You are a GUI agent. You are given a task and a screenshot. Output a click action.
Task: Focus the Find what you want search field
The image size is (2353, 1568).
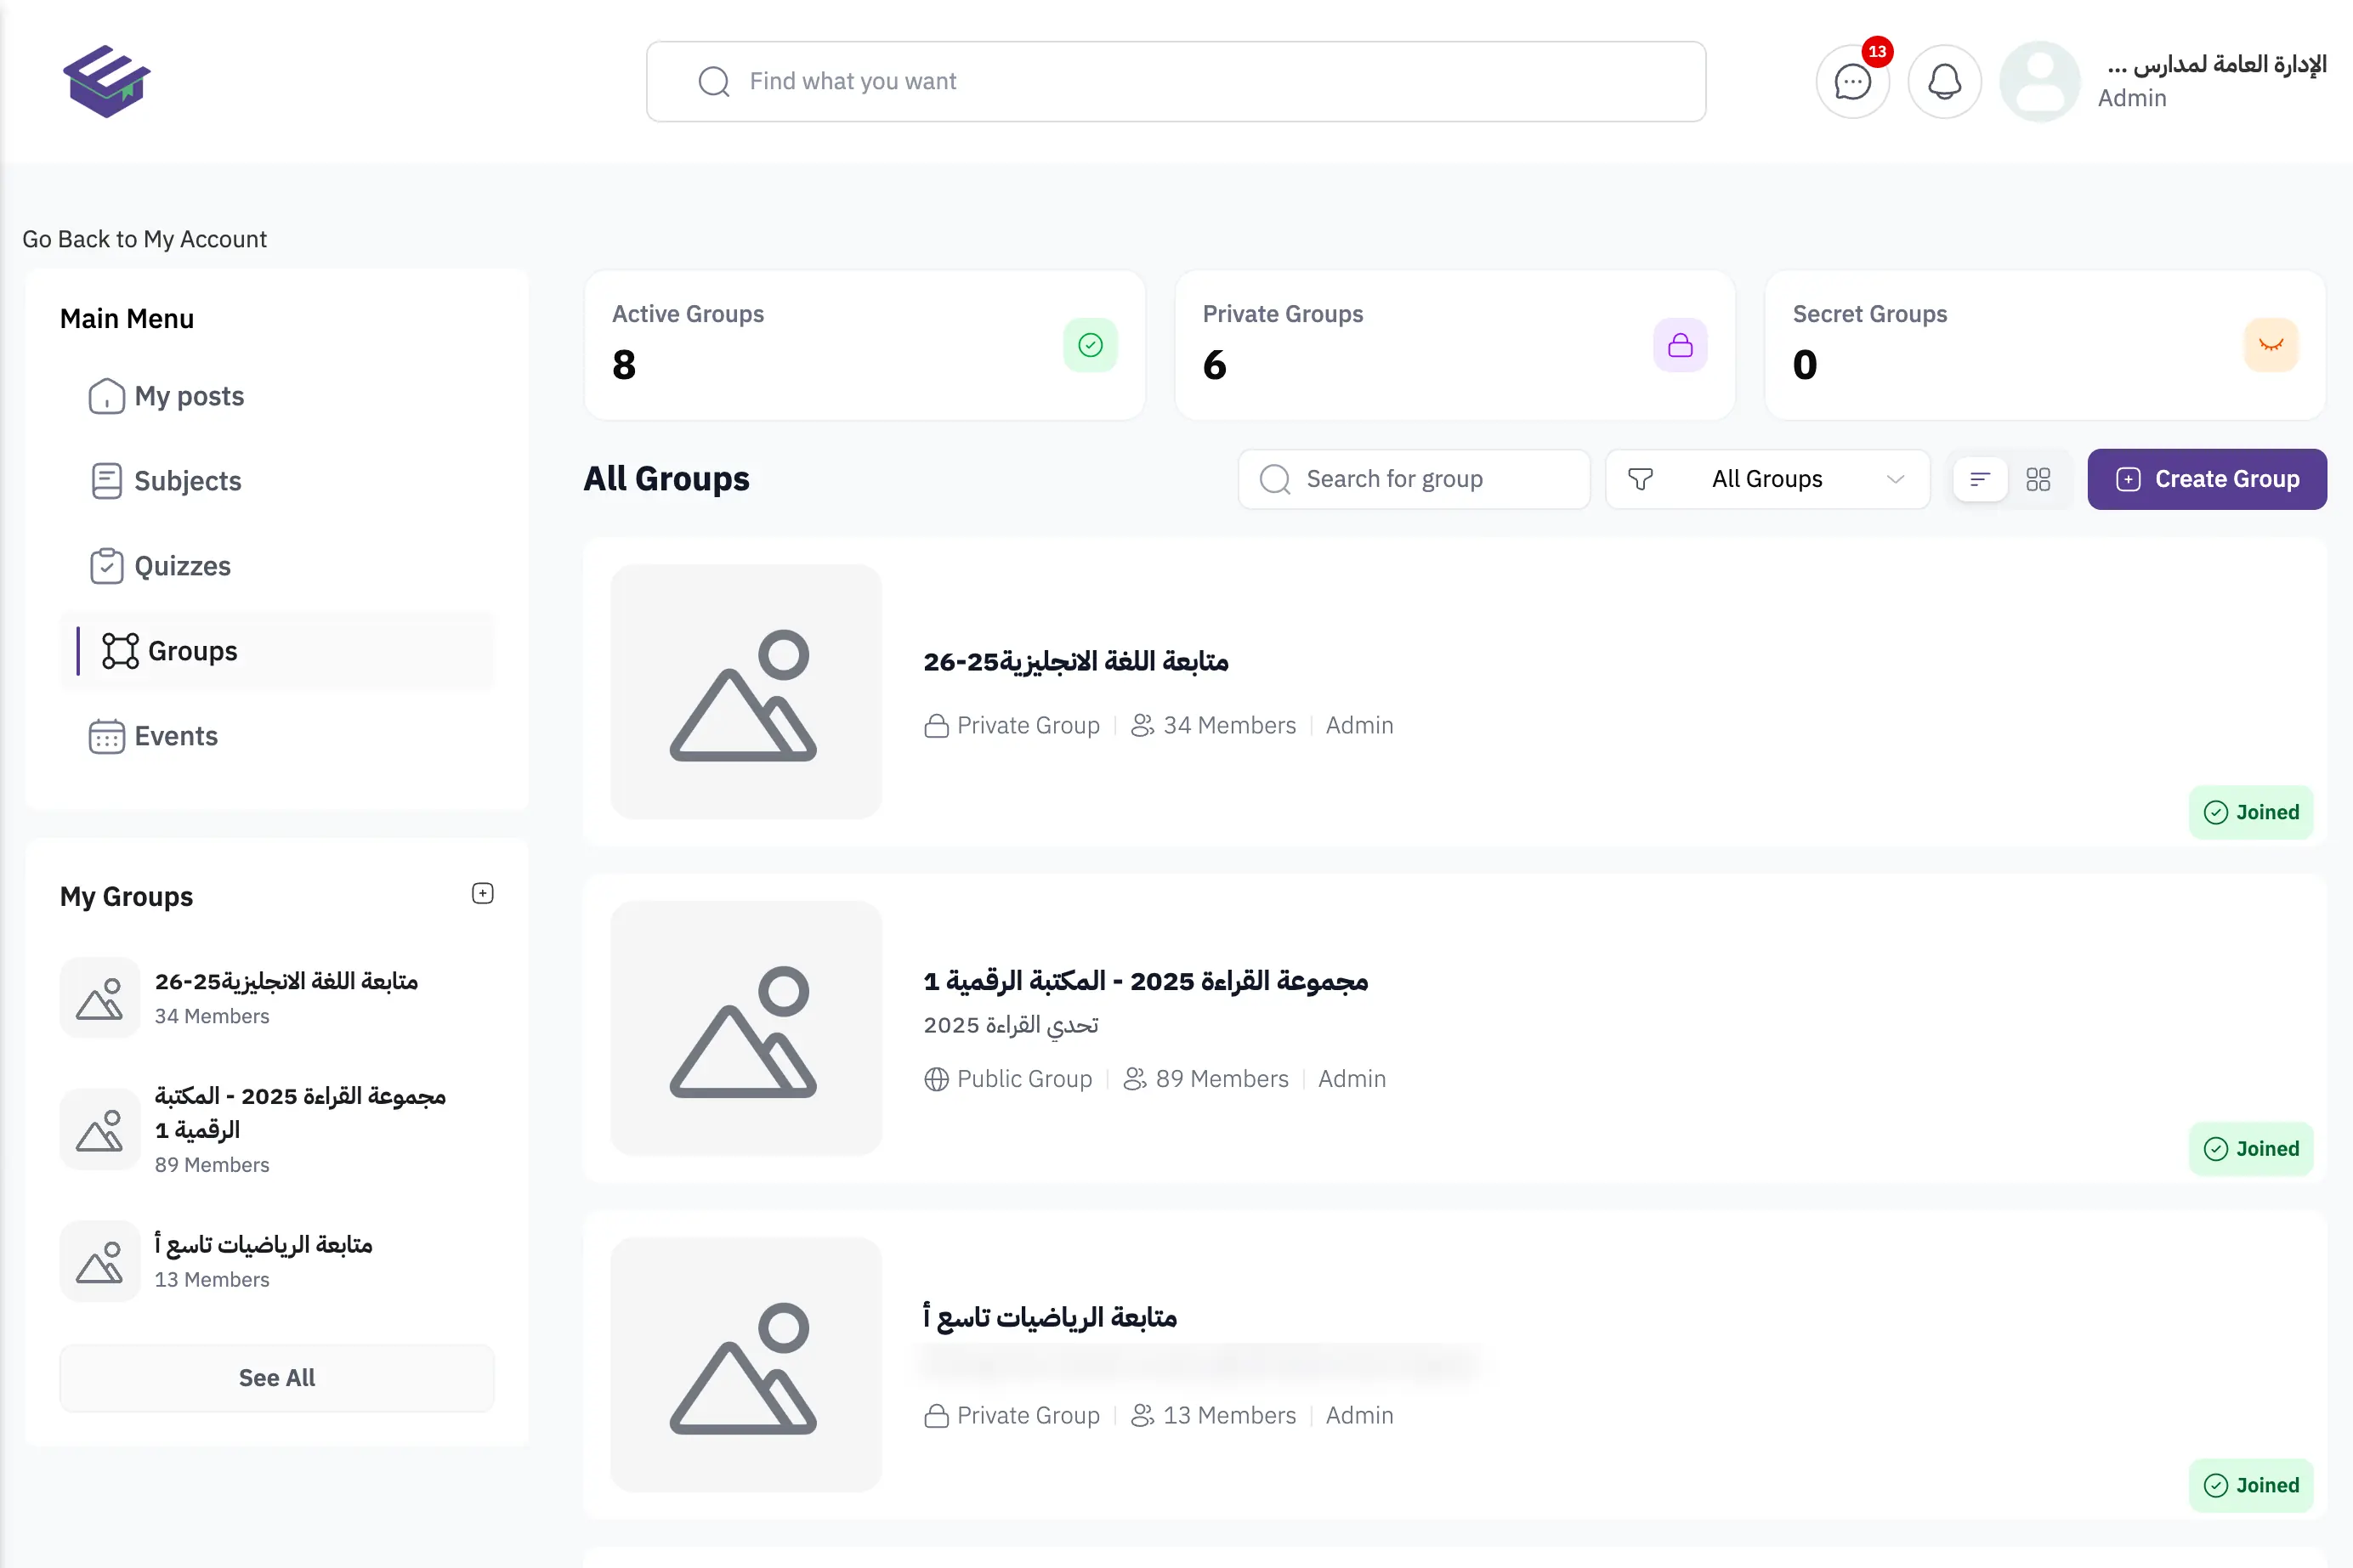[1176, 82]
